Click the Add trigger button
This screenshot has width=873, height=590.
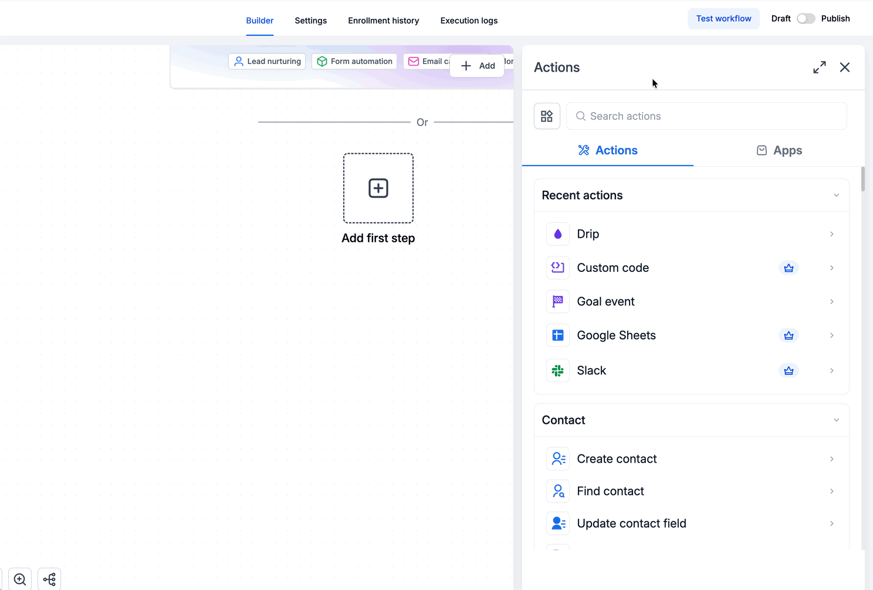click(478, 66)
